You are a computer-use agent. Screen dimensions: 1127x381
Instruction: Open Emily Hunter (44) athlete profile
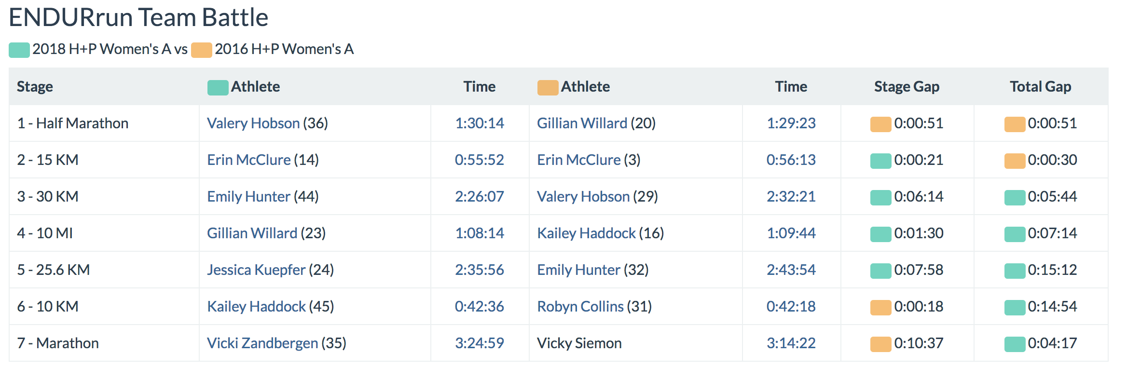click(x=248, y=197)
